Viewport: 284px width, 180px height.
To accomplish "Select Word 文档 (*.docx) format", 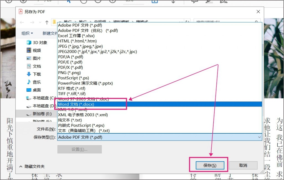I will 160,104.
